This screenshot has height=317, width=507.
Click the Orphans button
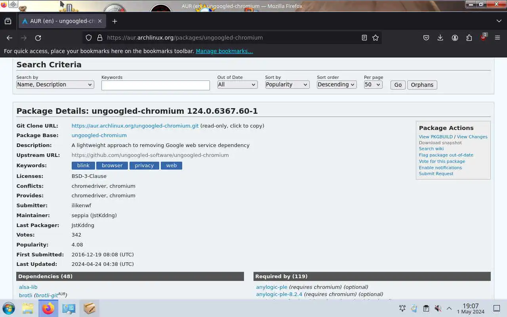coord(422,85)
